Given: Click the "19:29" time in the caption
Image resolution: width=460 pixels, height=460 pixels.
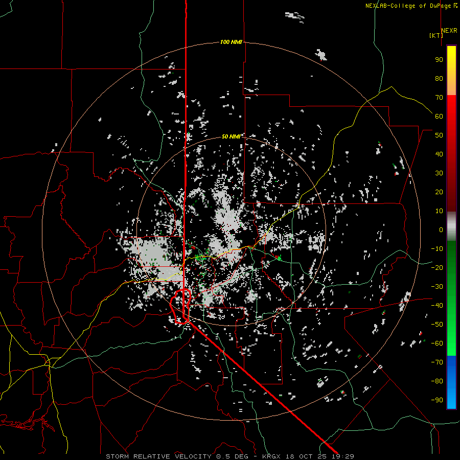Looking at the screenshot, I should click(x=342, y=456).
